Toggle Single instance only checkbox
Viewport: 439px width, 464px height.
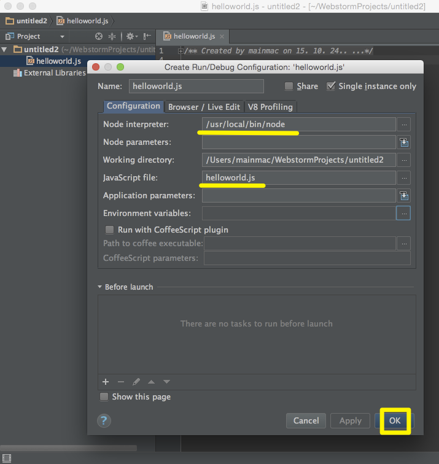point(331,86)
